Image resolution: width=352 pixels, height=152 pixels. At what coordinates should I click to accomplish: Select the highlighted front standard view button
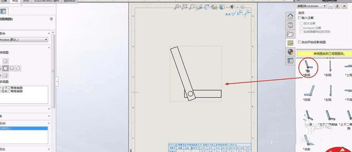pyautogui.click(x=6, y=68)
